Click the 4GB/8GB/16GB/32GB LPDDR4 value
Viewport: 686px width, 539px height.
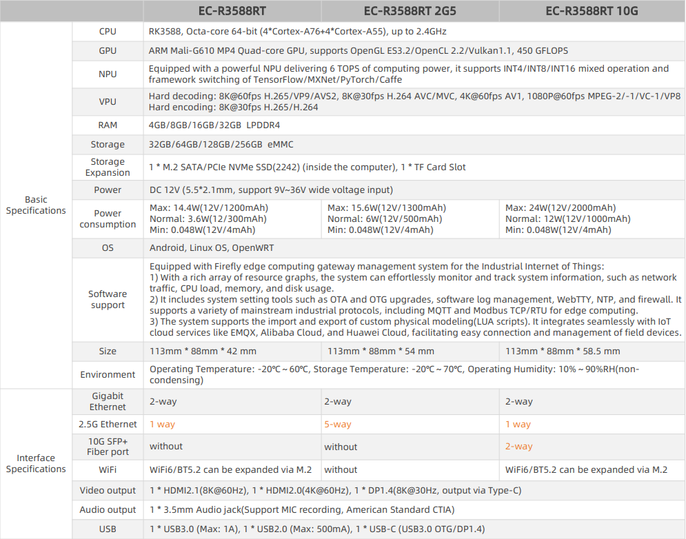click(x=214, y=125)
